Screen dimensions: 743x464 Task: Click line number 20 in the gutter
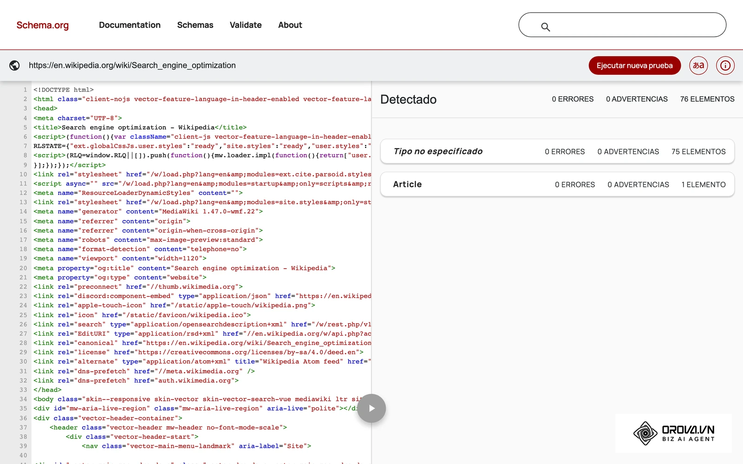pos(23,268)
